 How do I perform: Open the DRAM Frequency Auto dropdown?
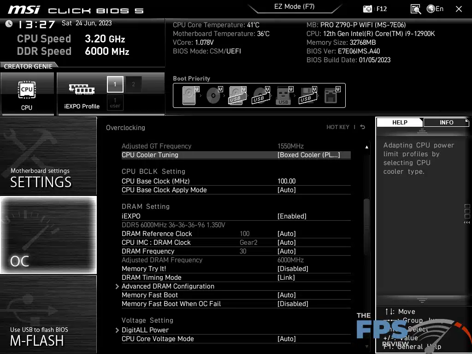[x=287, y=251]
